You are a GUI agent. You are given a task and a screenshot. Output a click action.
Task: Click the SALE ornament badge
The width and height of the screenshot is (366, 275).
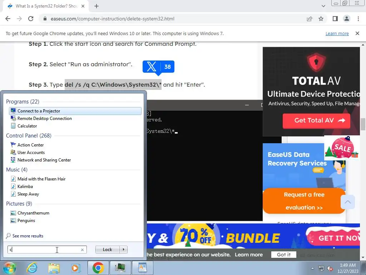(x=342, y=148)
